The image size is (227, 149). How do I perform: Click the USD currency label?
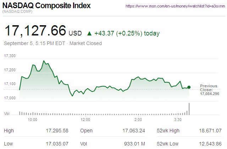coord(75,34)
